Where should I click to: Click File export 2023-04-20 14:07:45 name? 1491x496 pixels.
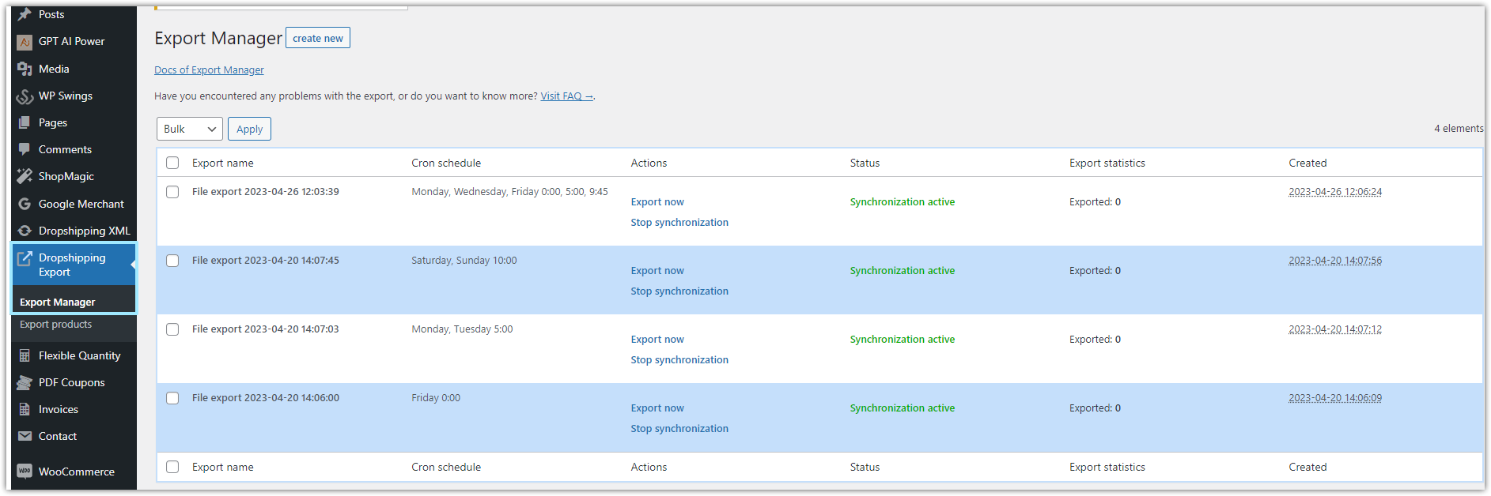pos(266,261)
